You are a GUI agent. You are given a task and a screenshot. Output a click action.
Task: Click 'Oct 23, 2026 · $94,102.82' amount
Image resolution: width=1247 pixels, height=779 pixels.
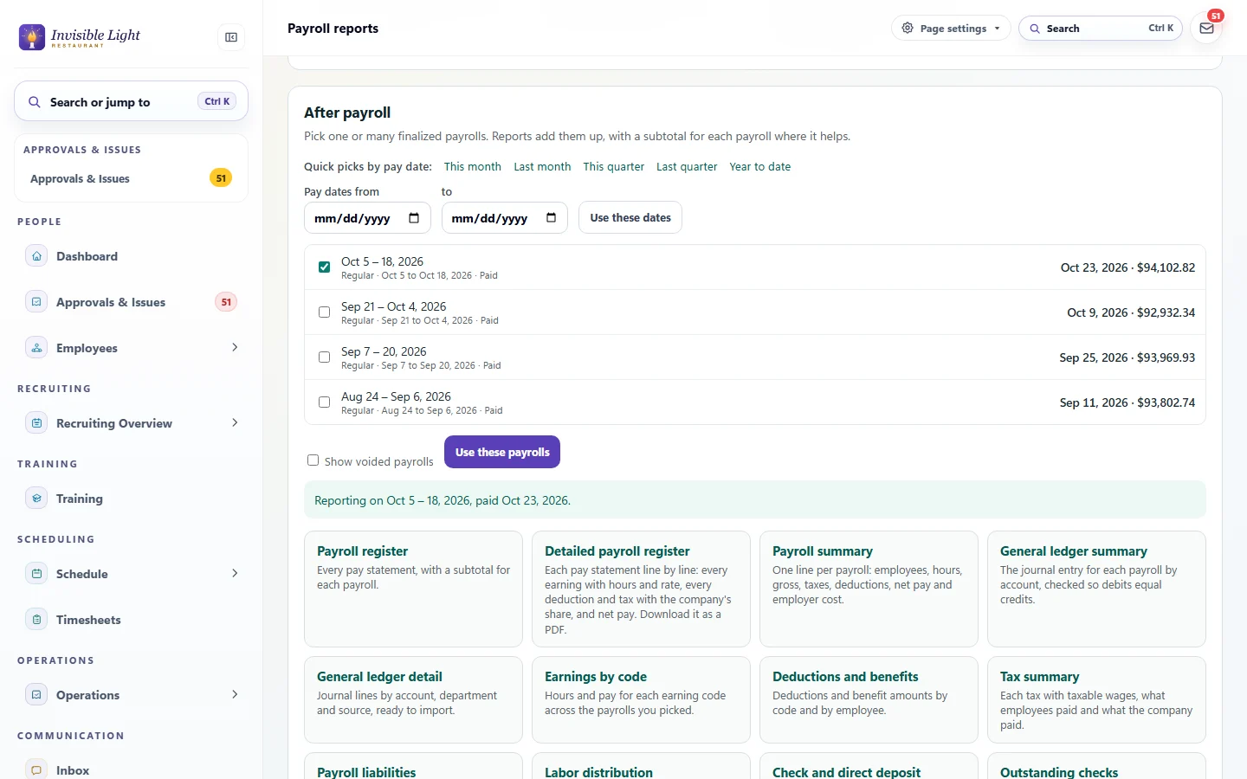pyautogui.click(x=1127, y=267)
